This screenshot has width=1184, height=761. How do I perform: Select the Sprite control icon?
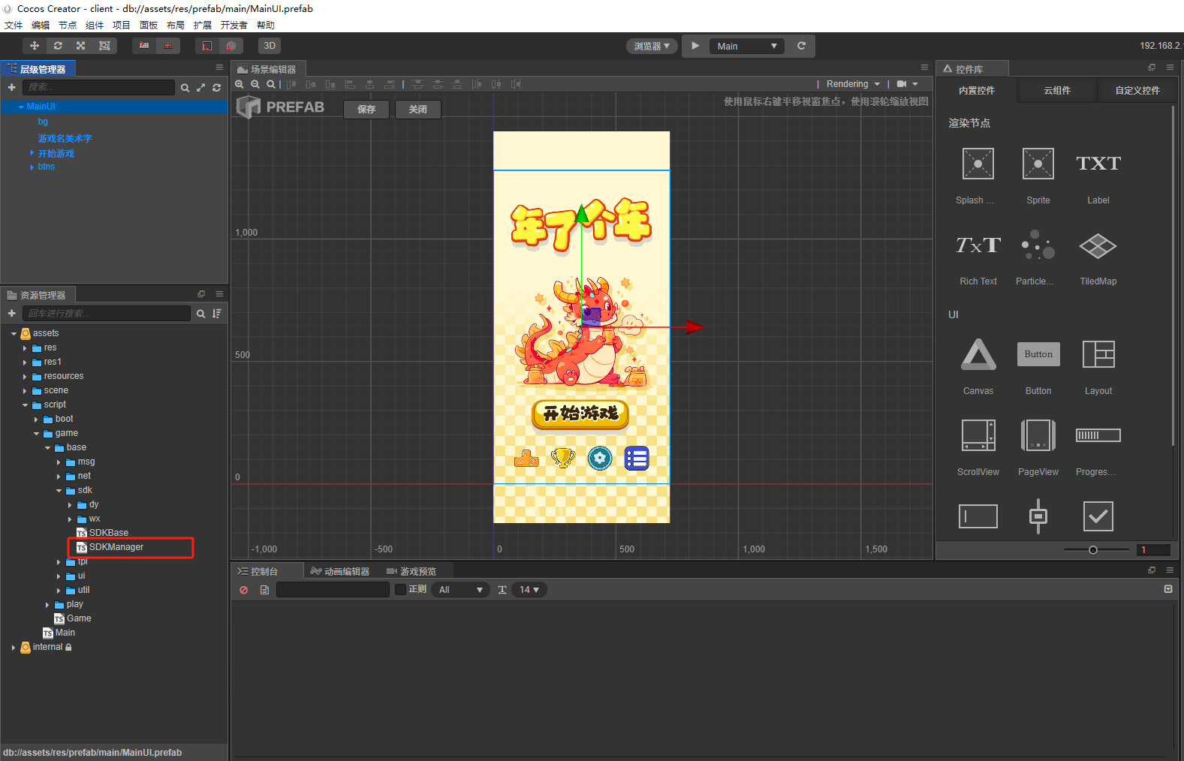coord(1038,164)
